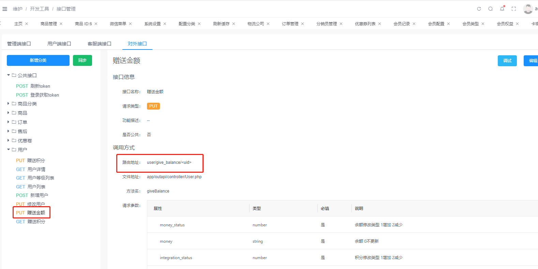Close the 商品管理 tab
The image size is (538, 269).
61,24
